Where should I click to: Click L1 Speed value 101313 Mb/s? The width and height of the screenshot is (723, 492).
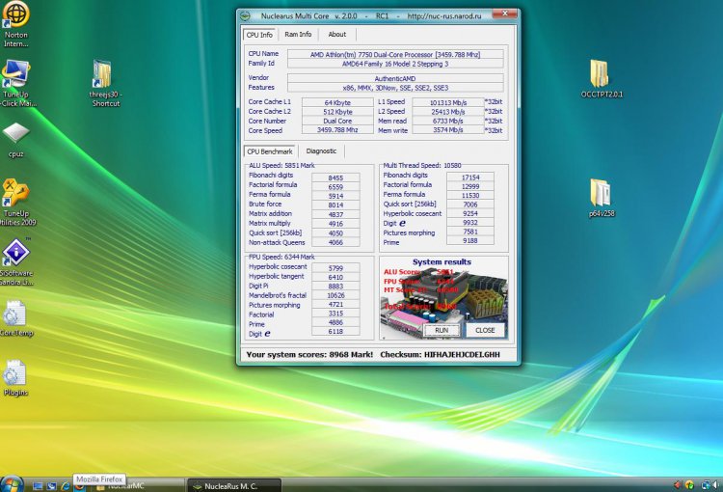click(x=447, y=102)
